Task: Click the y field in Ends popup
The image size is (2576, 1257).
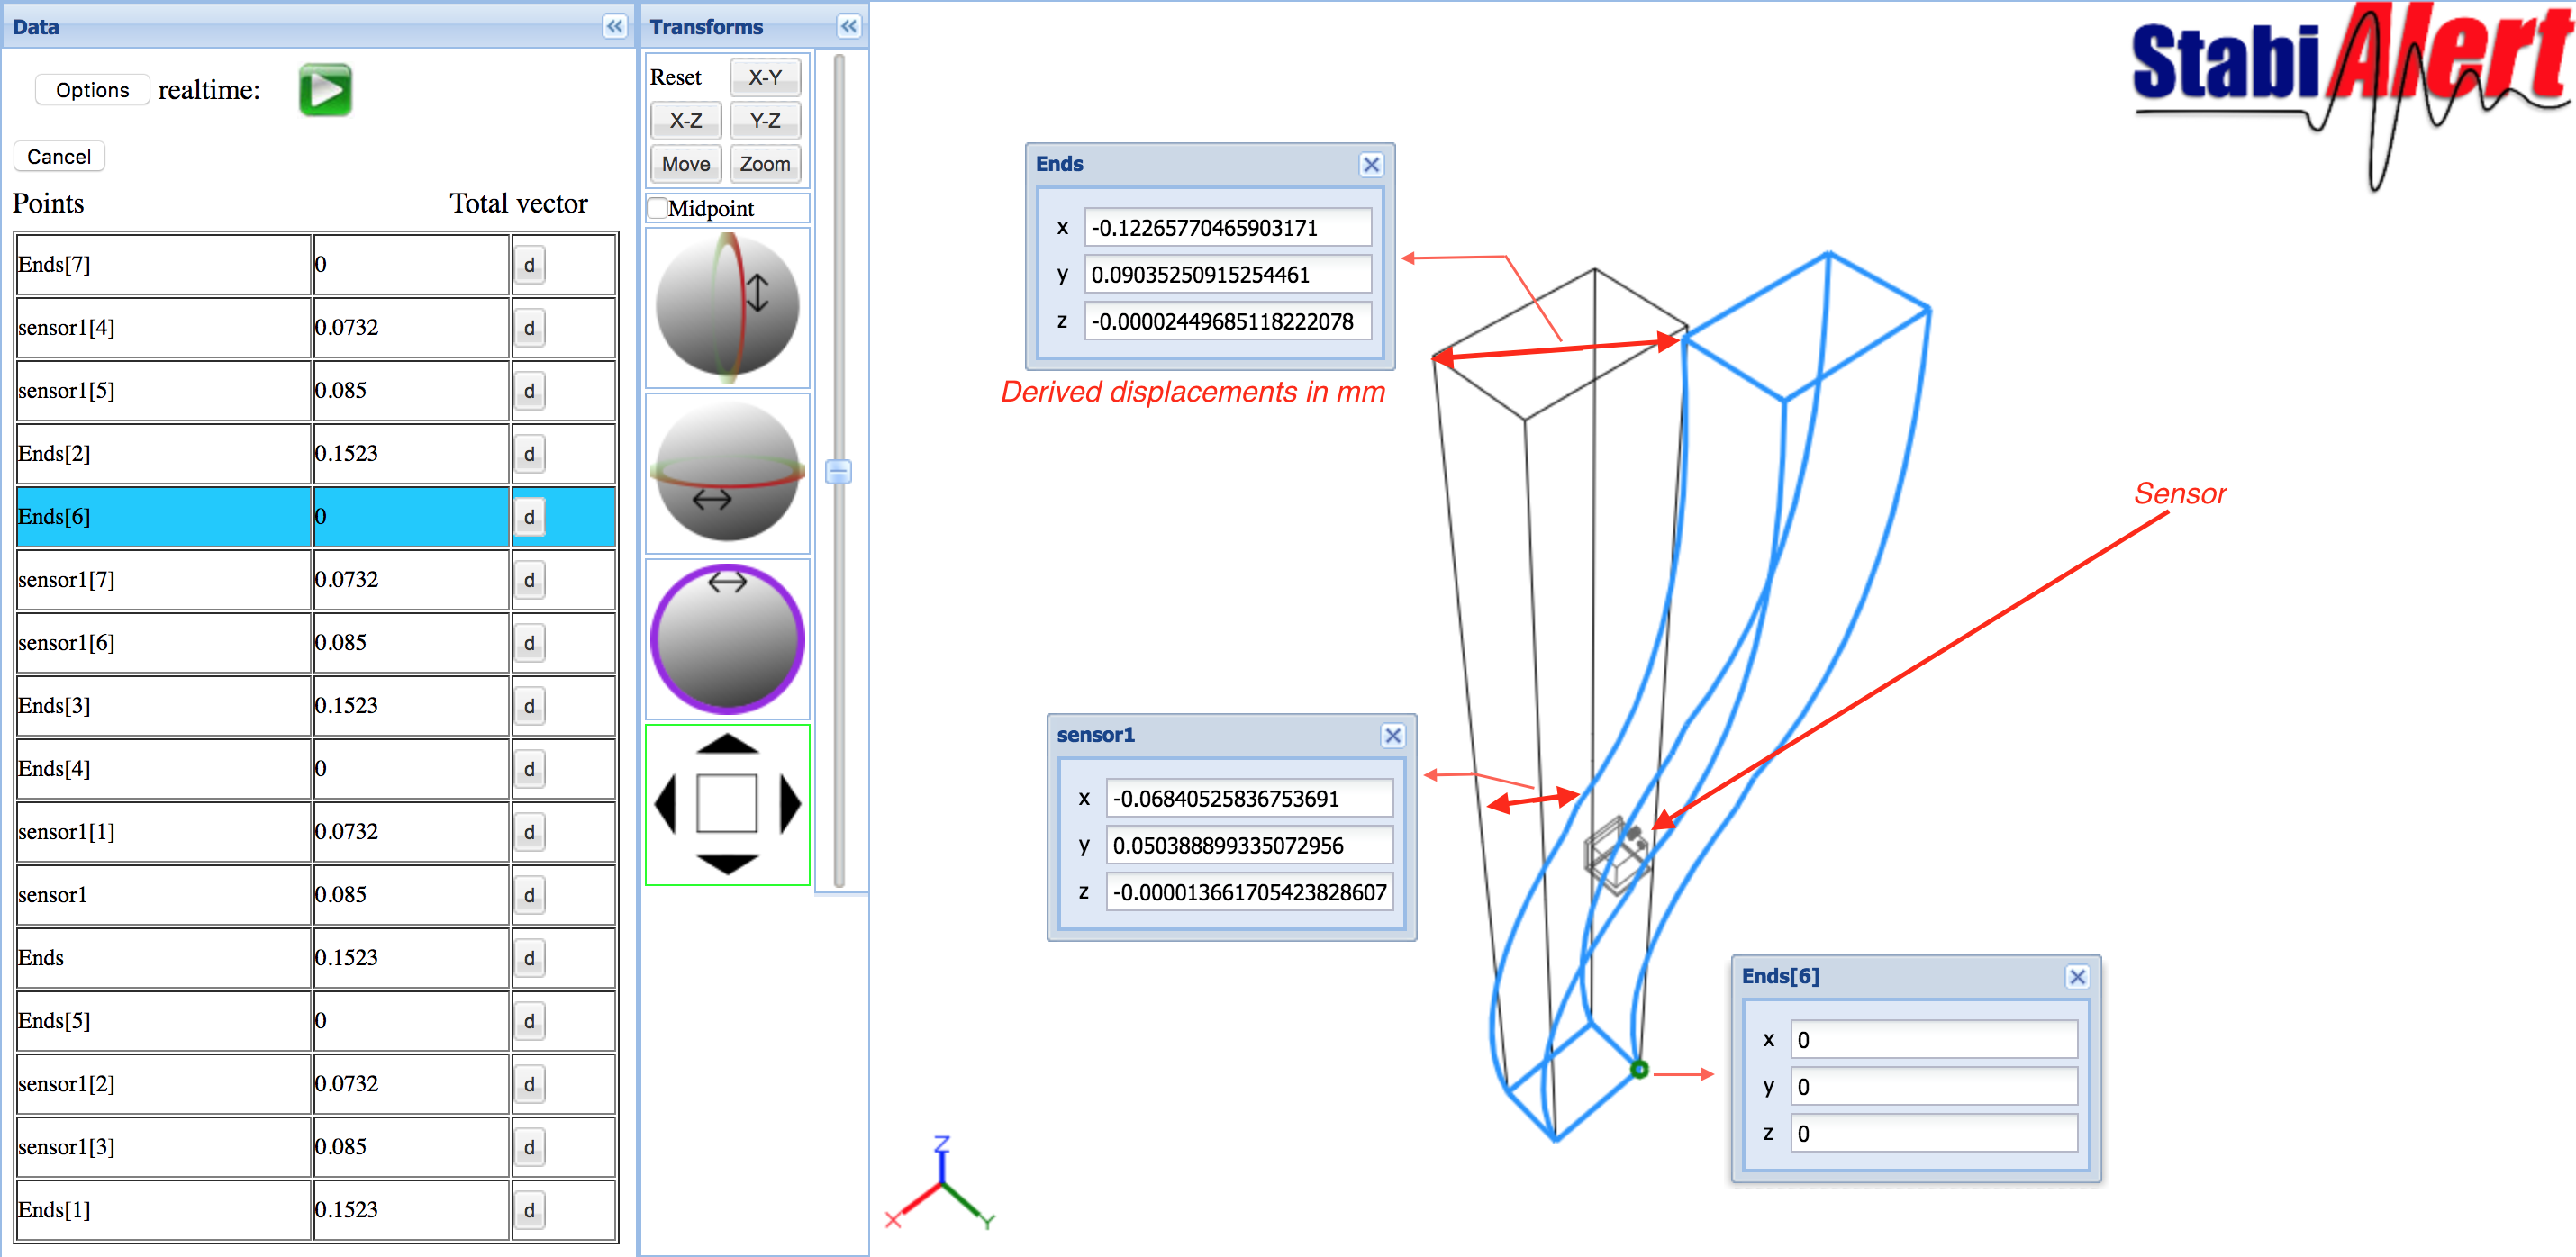Action: 1228,275
